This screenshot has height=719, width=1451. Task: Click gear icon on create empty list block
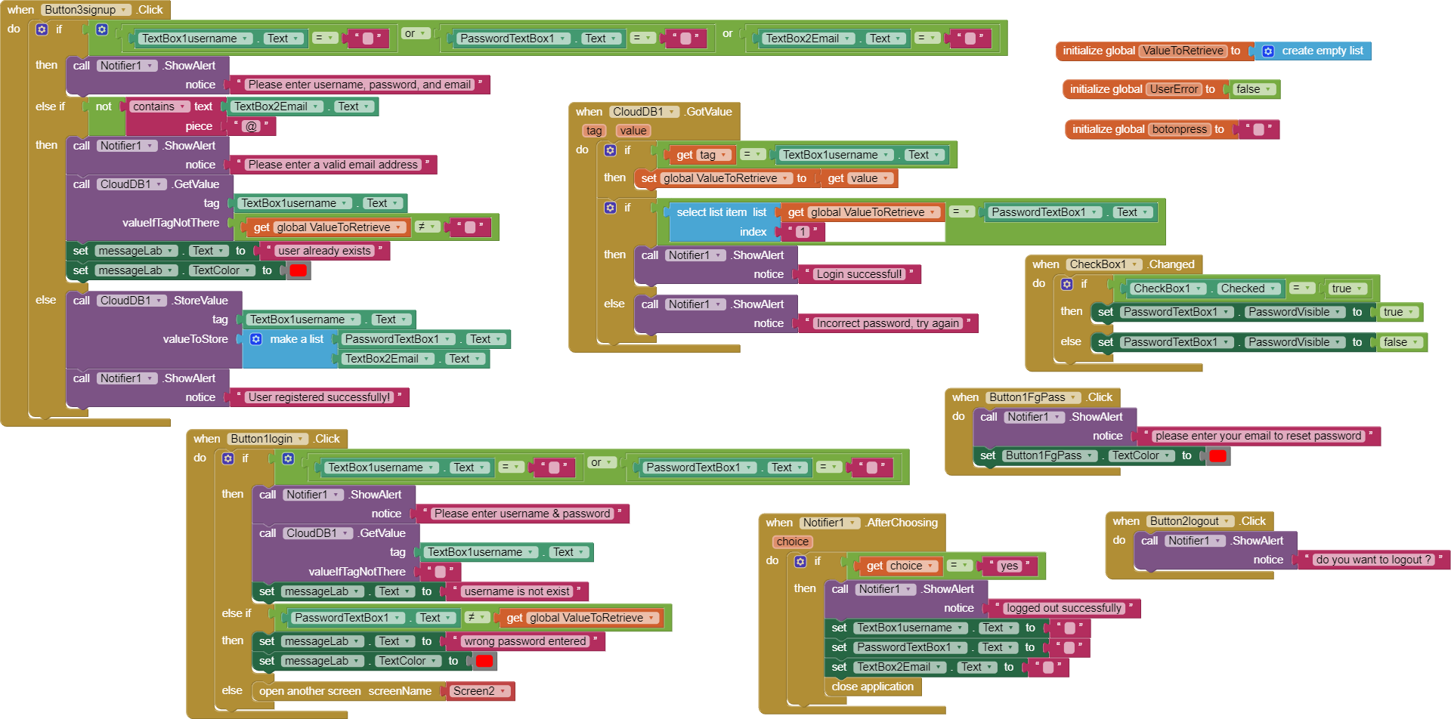(1268, 51)
